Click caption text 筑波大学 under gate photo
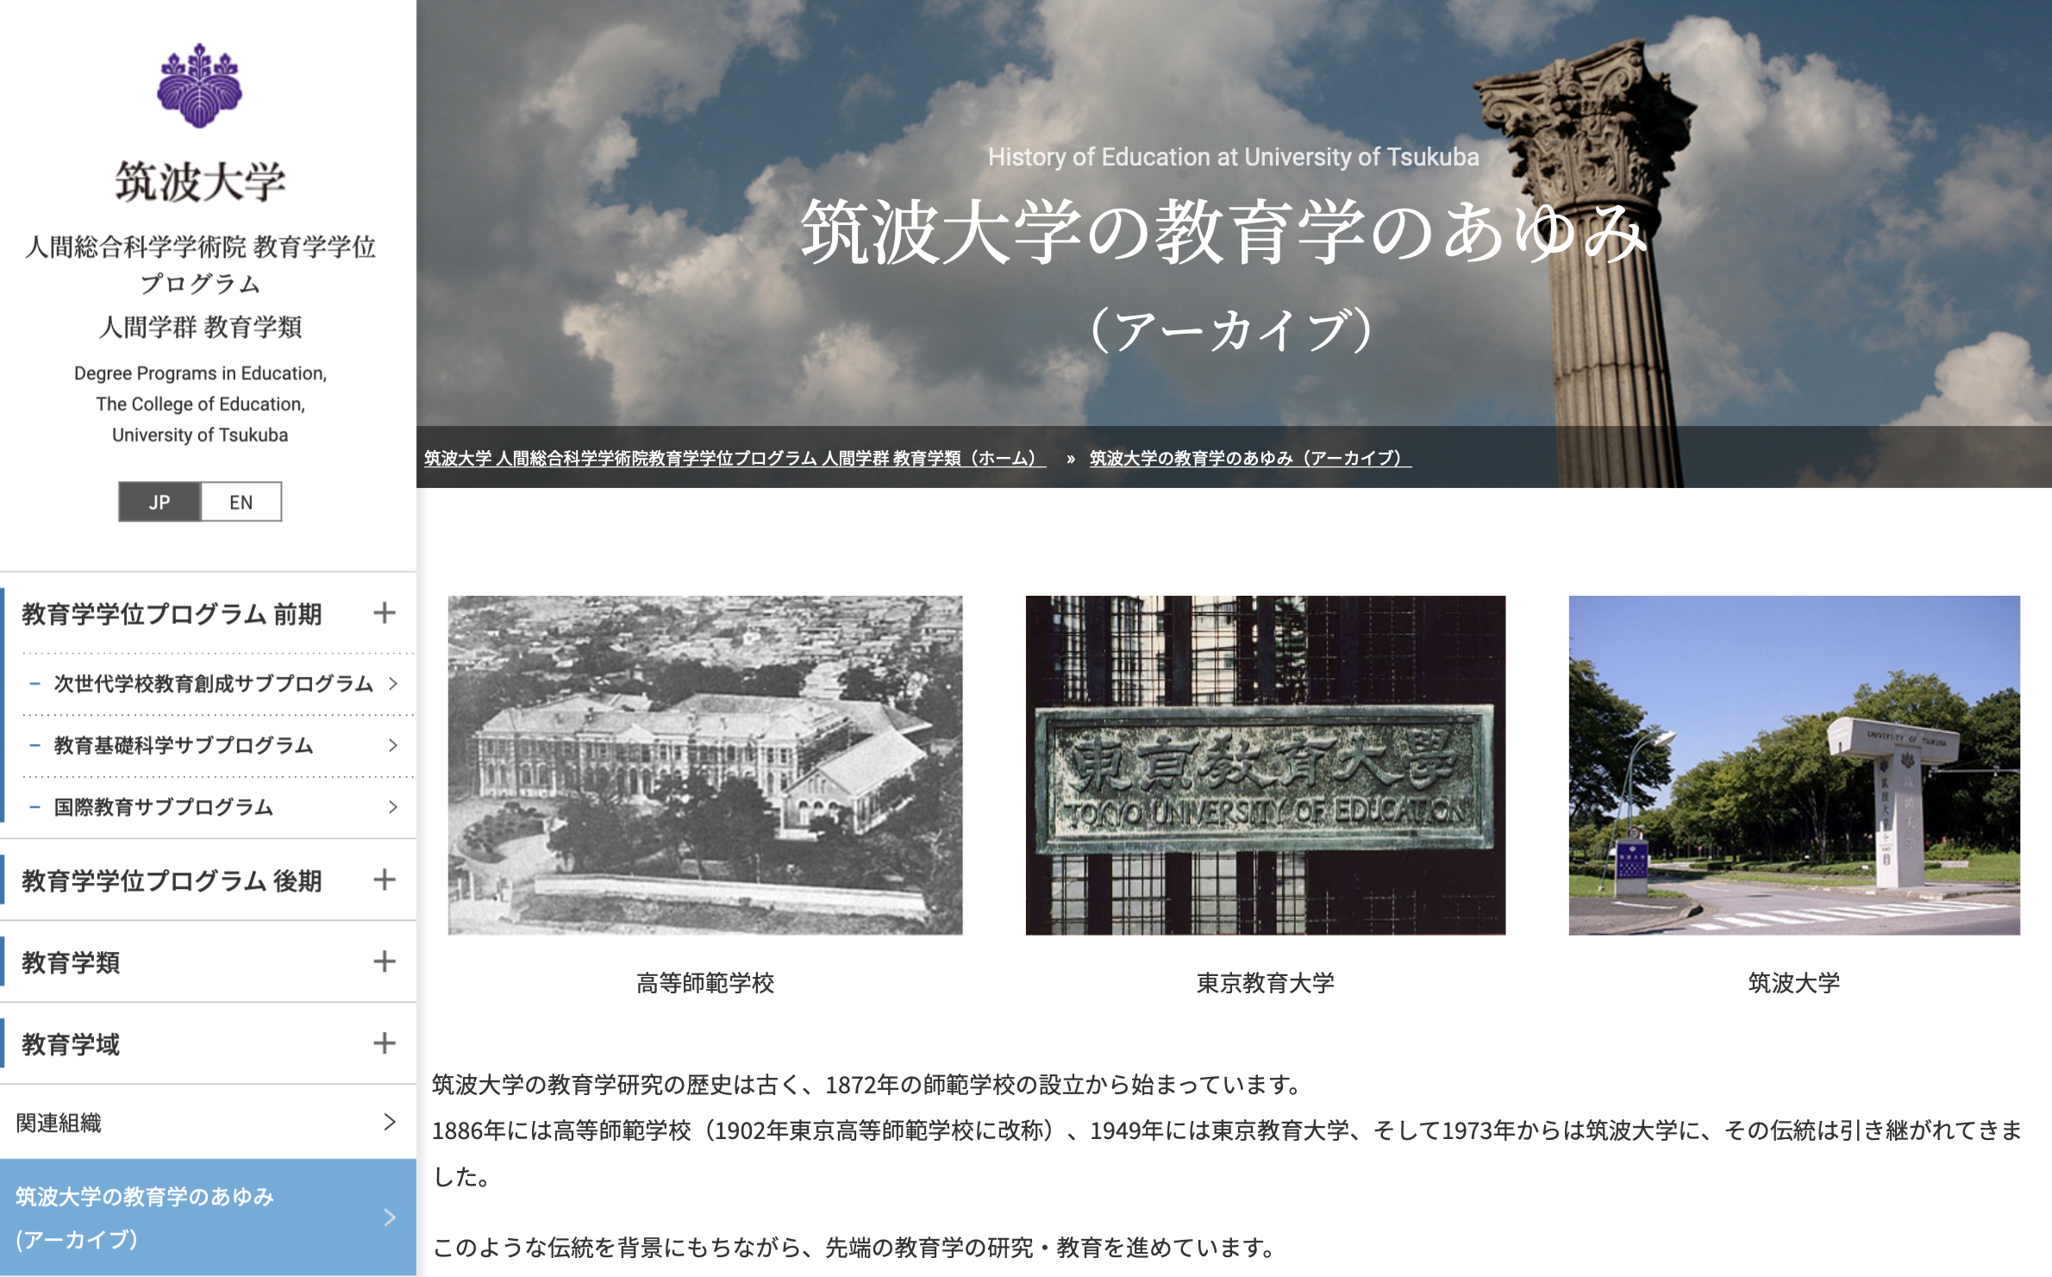Viewport: 2052px width, 1277px height. pos(1794,982)
